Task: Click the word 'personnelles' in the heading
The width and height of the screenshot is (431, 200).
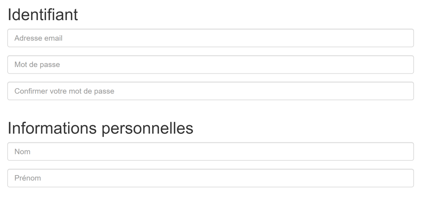Action: coord(147,128)
